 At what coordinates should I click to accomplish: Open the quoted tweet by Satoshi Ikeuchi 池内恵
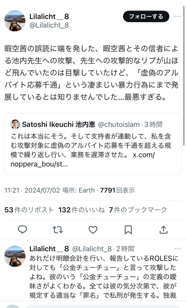click(x=93, y=144)
